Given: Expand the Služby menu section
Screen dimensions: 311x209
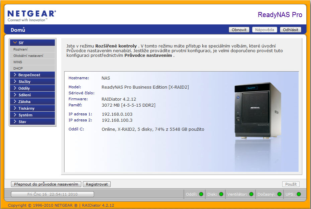Looking at the screenshot, I should (x=32, y=82).
